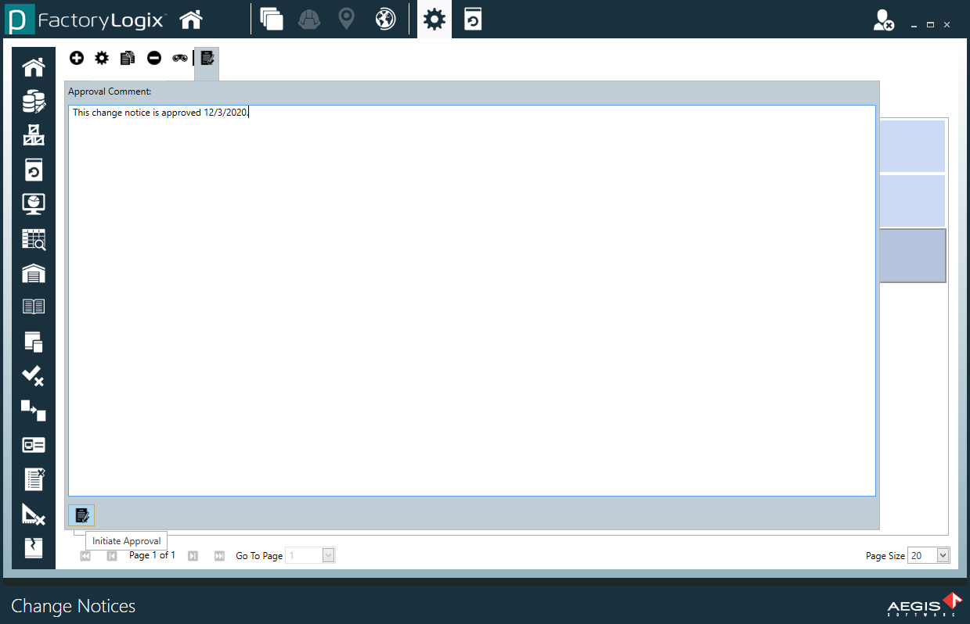The width and height of the screenshot is (970, 624).
Task: Select the book icon in the left sidebar
Action: (33, 306)
